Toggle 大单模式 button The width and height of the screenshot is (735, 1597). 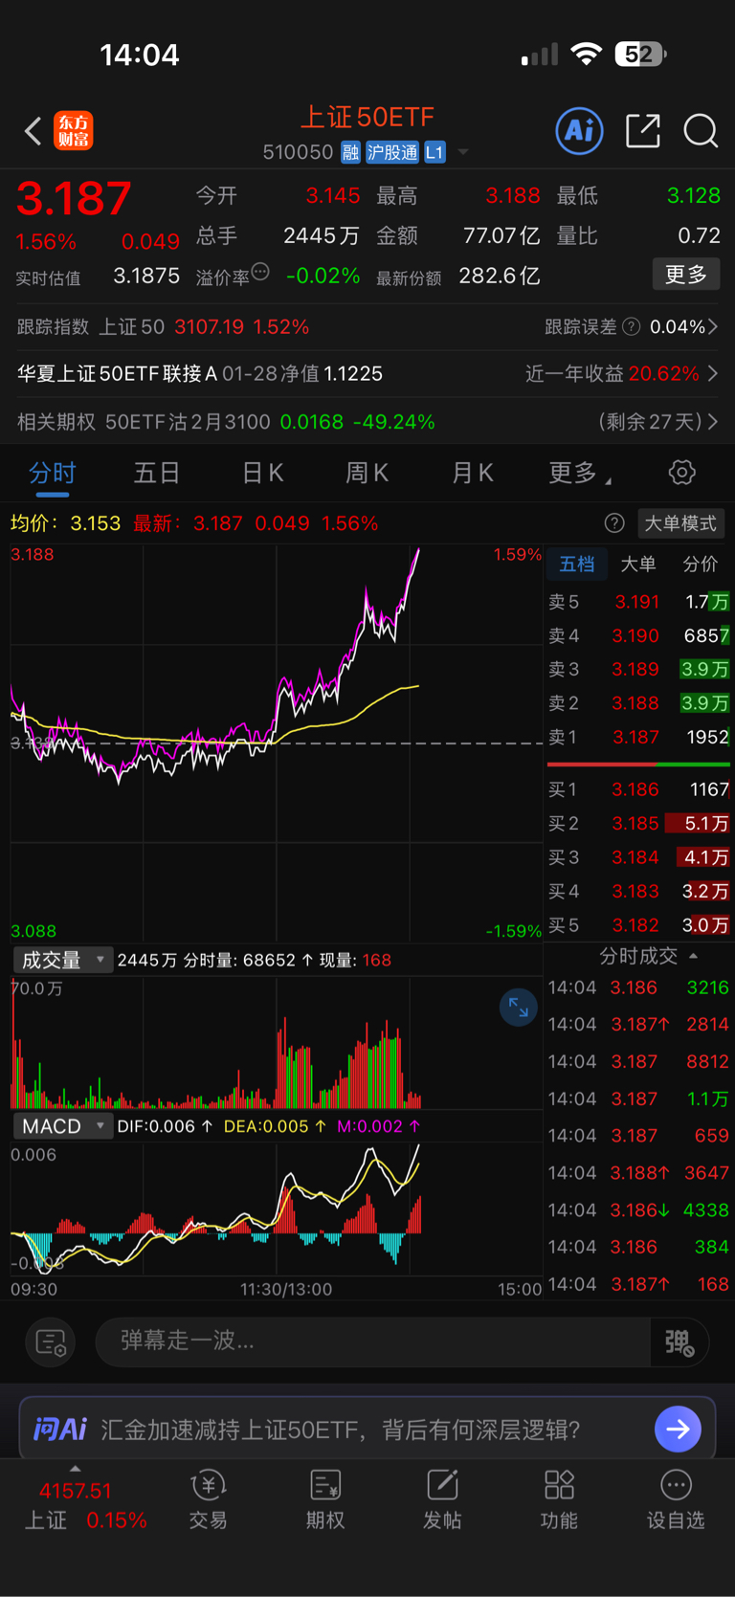click(680, 523)
